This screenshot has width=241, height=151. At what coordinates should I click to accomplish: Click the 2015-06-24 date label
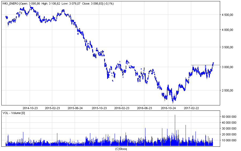[x=75, y=108]
